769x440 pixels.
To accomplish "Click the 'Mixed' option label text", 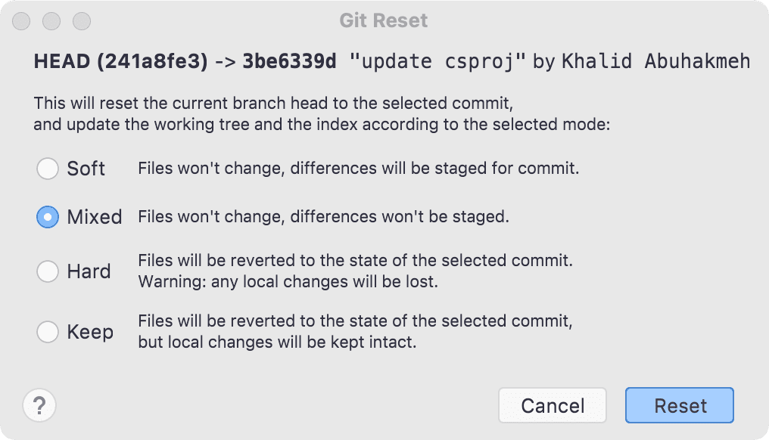I will tap(95, 216).
